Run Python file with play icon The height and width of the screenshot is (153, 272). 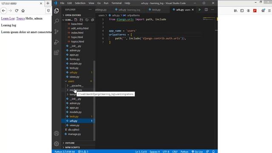(199, 10)
